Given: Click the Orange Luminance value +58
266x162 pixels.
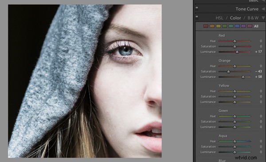Looking at the screenshot, I should click(258, 77).
